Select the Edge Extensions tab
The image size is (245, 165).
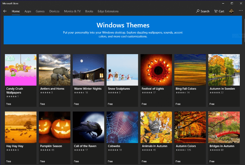[108, 11]
